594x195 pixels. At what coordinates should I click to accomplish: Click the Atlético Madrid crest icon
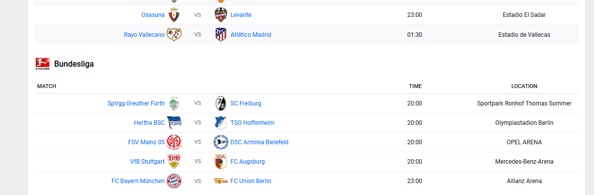click(x=221, y=35)
